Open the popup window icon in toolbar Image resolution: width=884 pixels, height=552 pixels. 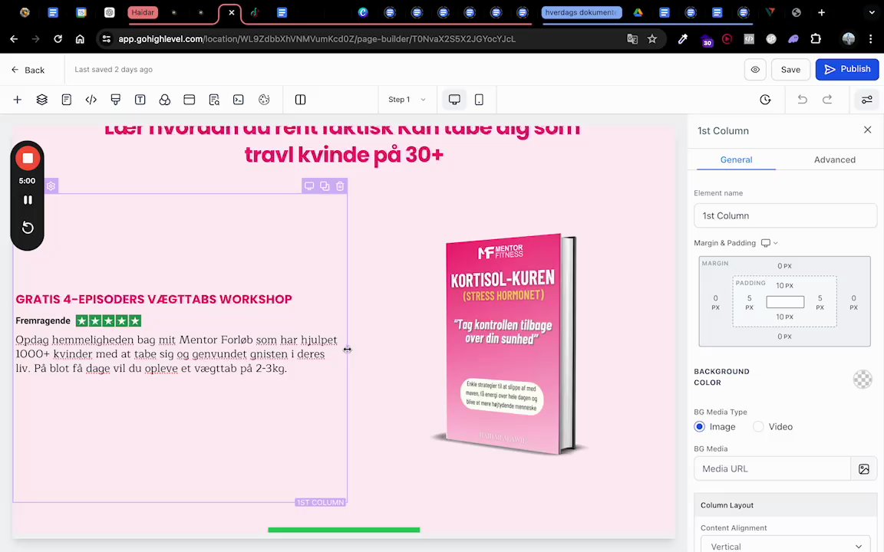(190, 100)
